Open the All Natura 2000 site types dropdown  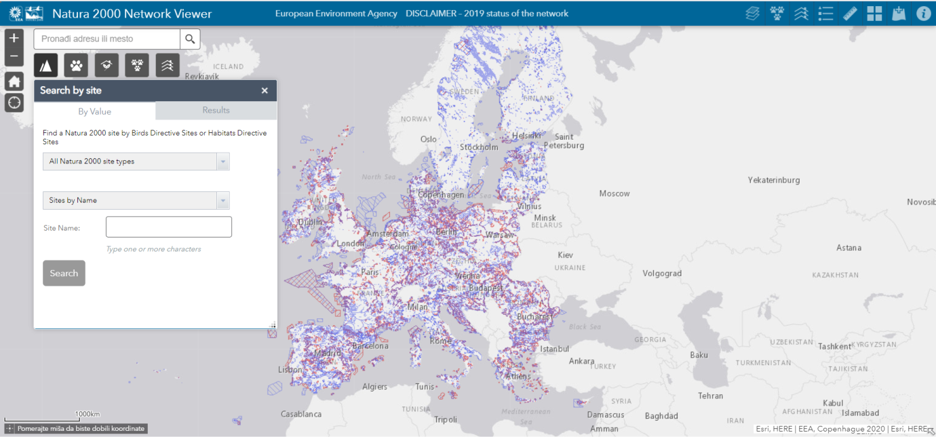click(136, 161)
